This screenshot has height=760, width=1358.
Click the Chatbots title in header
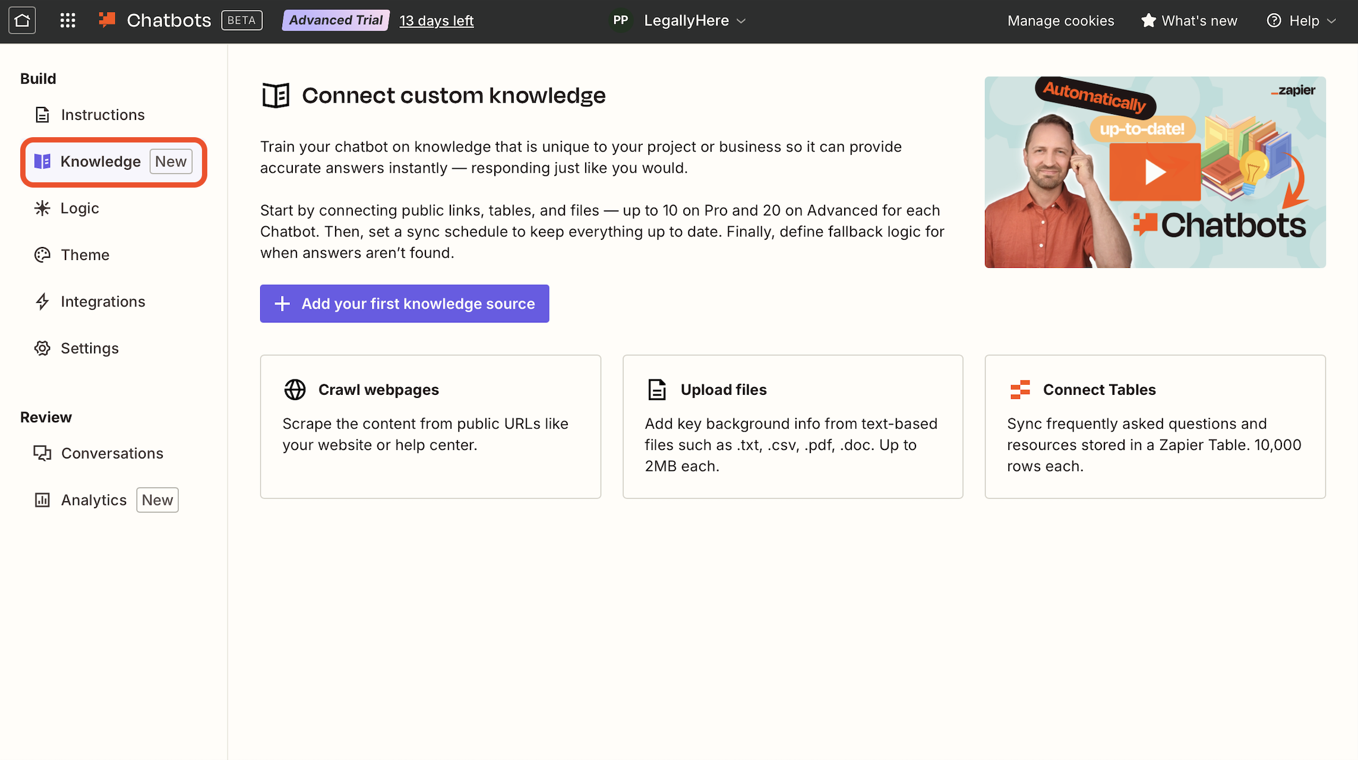[169, 20]
